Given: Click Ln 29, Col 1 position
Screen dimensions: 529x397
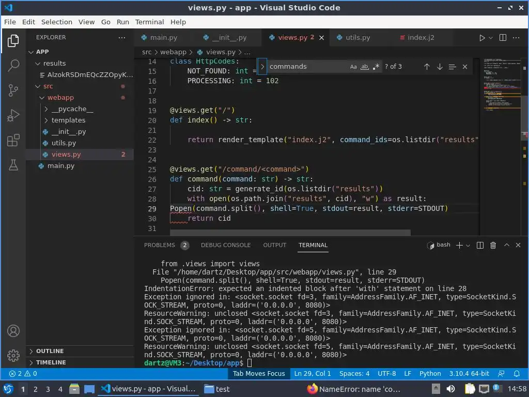Looking at the screenshot, I should (x=313, y=374).
